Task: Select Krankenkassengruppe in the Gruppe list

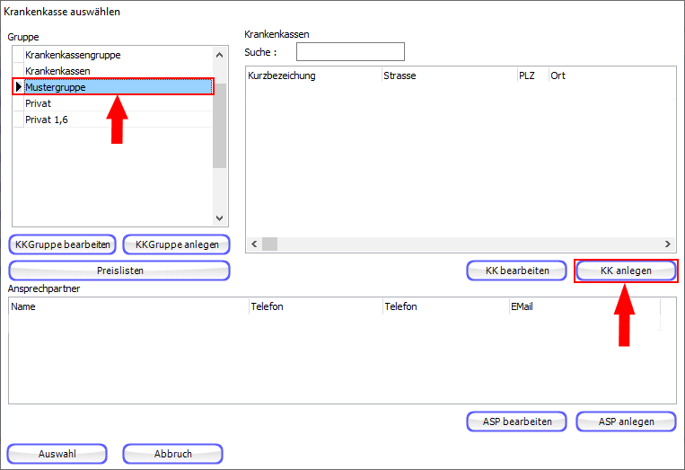Action: click(73, 55)
